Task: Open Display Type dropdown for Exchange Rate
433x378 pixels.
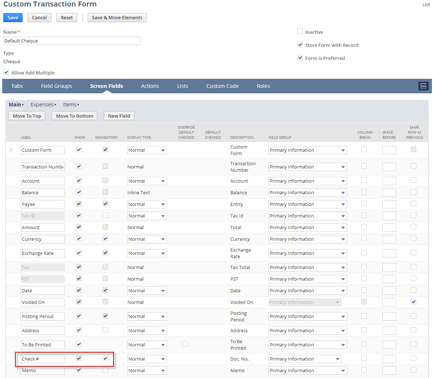Action: tap(147, 253)
